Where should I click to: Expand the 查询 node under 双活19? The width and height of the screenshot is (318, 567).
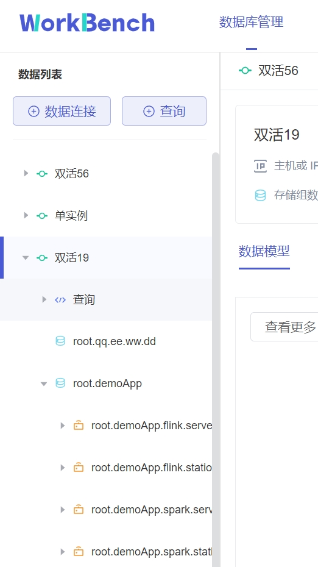pos(44,299)
